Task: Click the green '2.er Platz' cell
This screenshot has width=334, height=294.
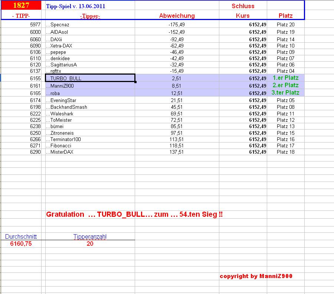Action: coord(285,85)
